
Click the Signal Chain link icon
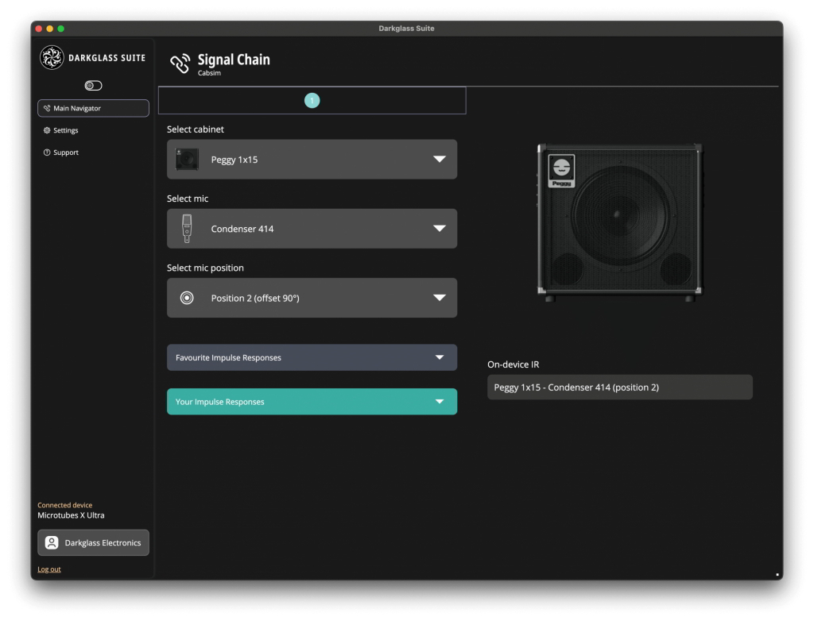coord(180,64)
